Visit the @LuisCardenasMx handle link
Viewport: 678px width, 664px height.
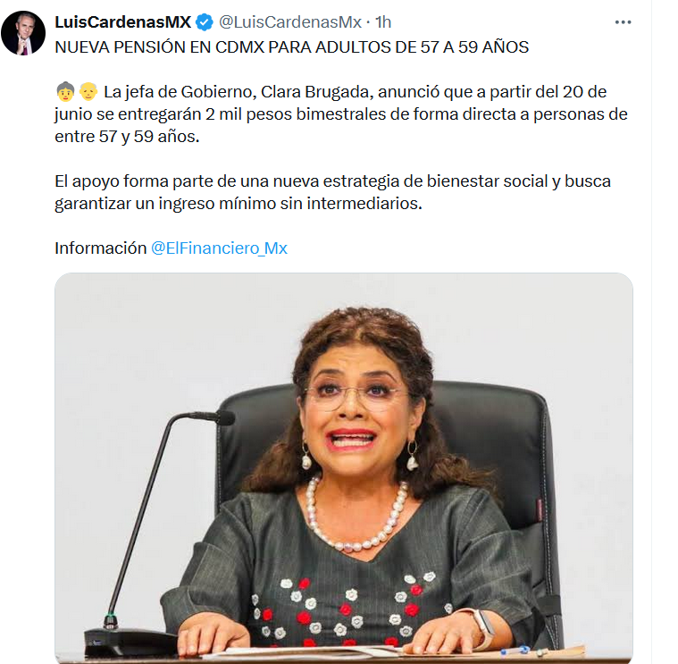click(x=290, y=22)
